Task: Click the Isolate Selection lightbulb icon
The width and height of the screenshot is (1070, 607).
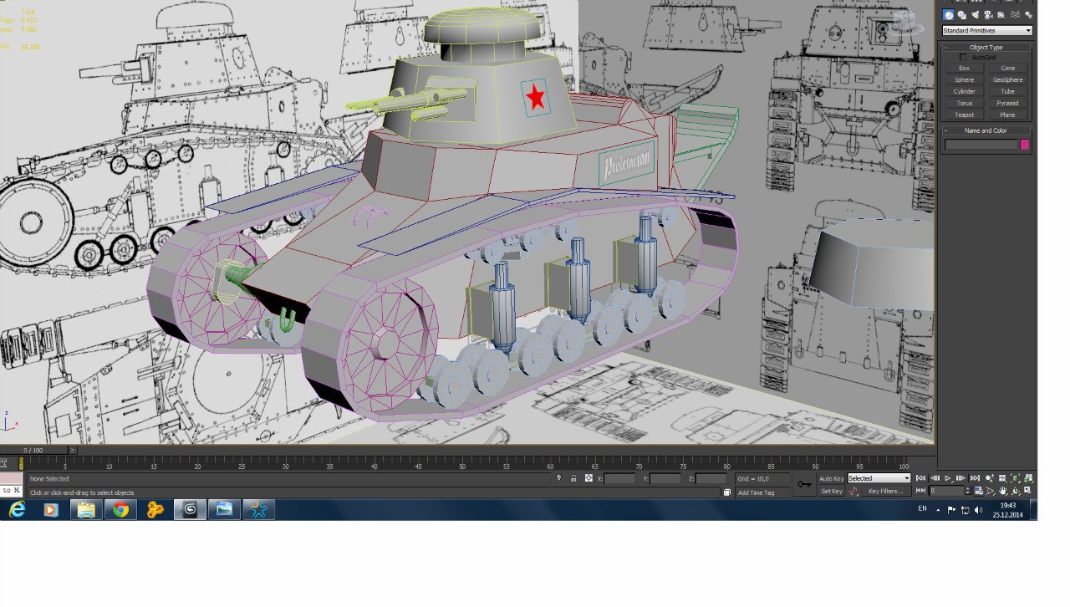Action: (559, 479)
